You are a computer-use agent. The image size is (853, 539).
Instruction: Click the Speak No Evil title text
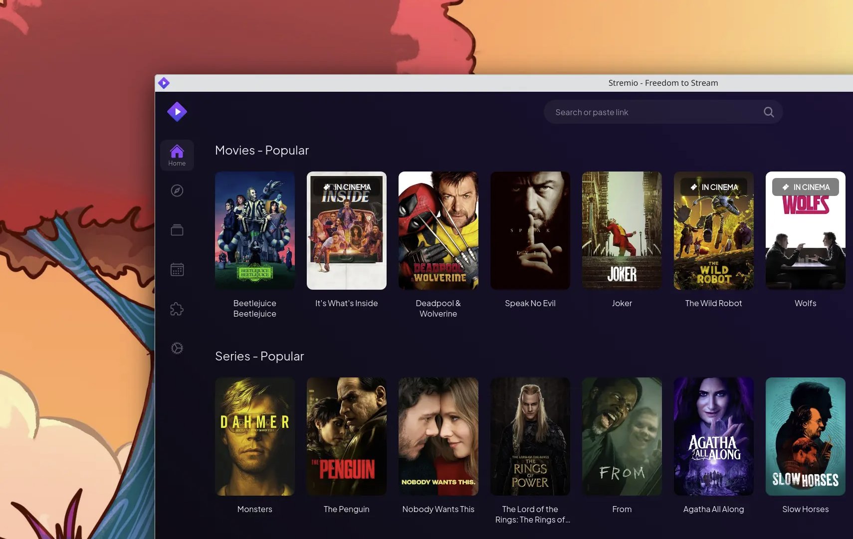click(530, 303)
